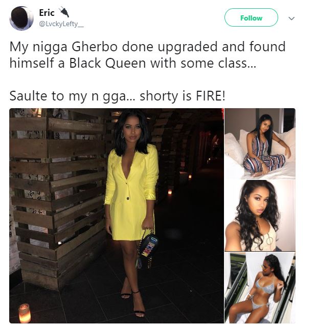The image size is (315, 325).
Task: Open the @LvckyLefty__ handle link
Action: pos(61,24)
